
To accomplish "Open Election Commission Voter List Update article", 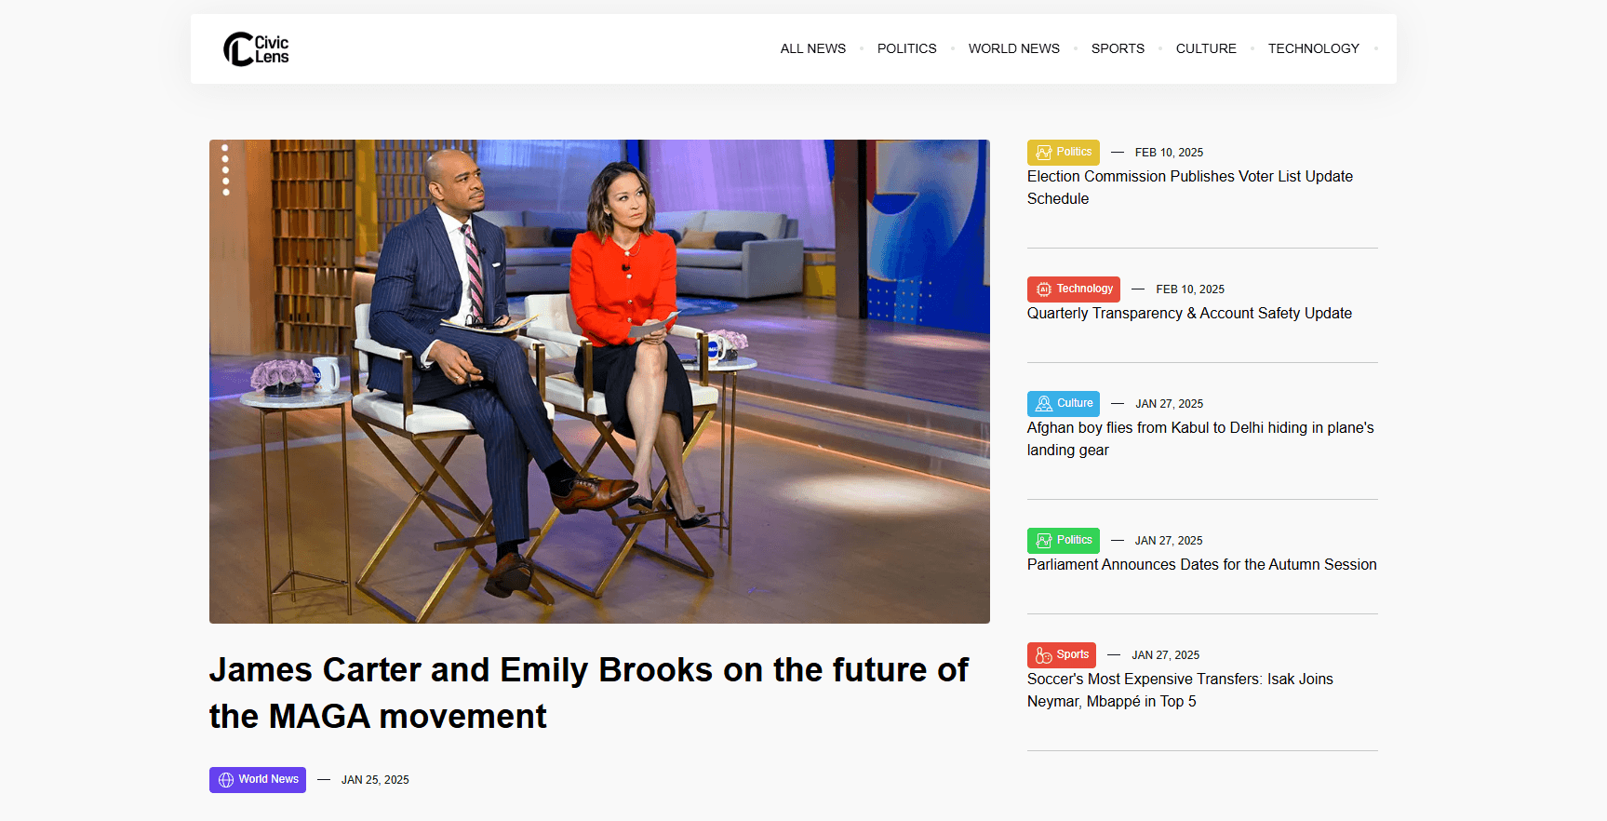I will pos(1189,187).
